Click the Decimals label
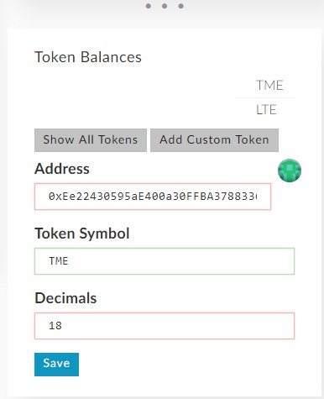324x399 pixels. (x=65, y=298)
